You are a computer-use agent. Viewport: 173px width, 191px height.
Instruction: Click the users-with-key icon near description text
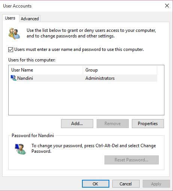coord(14,33)
